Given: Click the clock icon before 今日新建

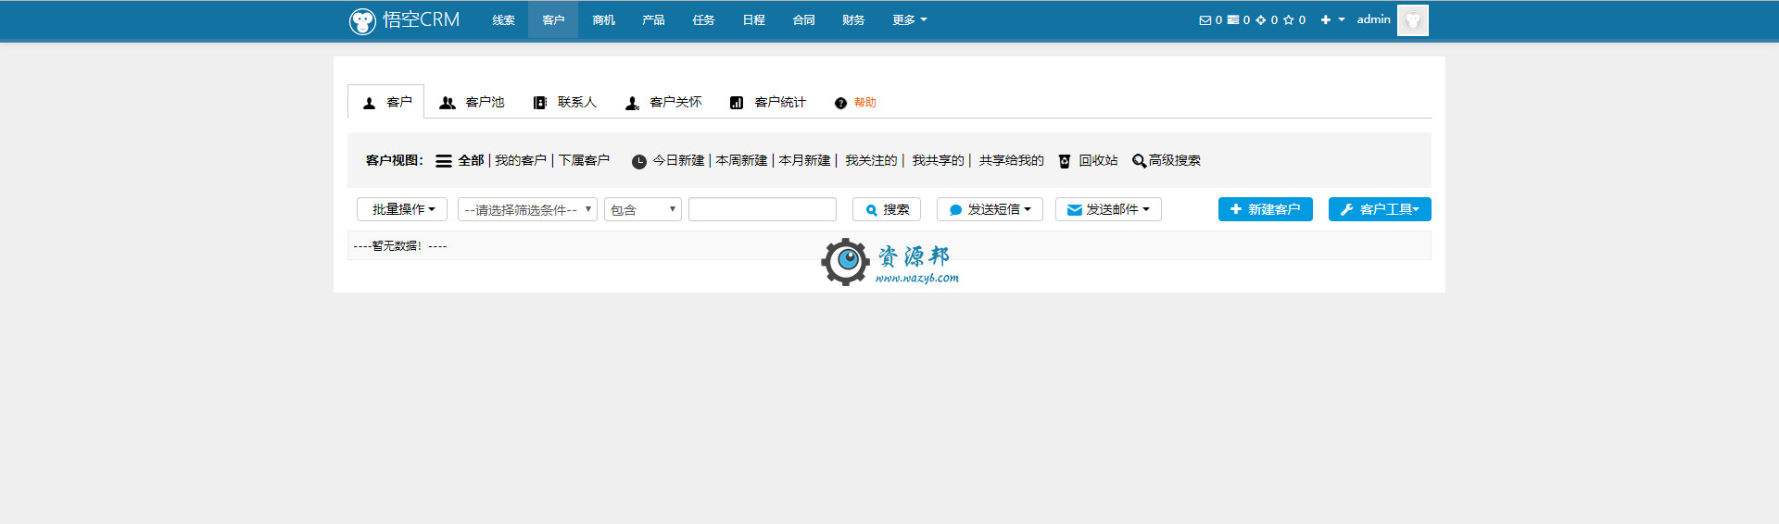Looking at the screenshot, I should (x=639, y=162).
